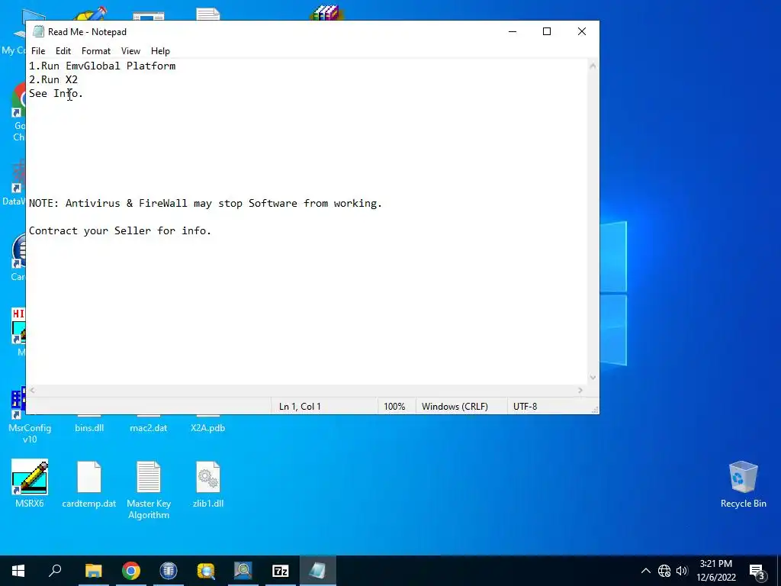This screenshot has height=586, width=781.
Task: Open the notification center icon
Action: click(757, 571)
